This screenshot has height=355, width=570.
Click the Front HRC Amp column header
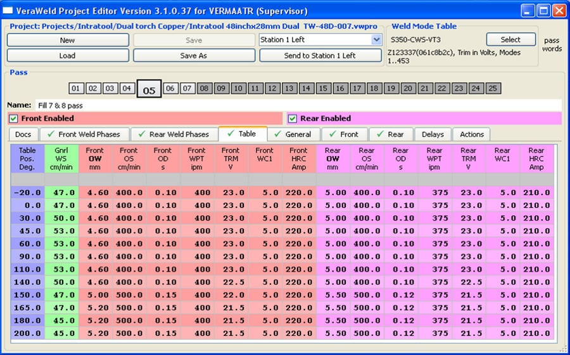pos(299,159)
